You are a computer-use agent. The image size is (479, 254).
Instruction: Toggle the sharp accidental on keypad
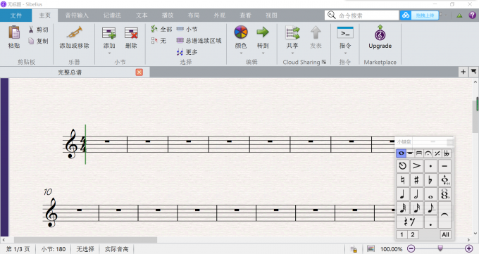point(416,180)
